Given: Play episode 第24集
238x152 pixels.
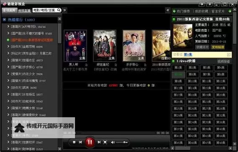Looking at the screenshot, I should coord(221,102).
